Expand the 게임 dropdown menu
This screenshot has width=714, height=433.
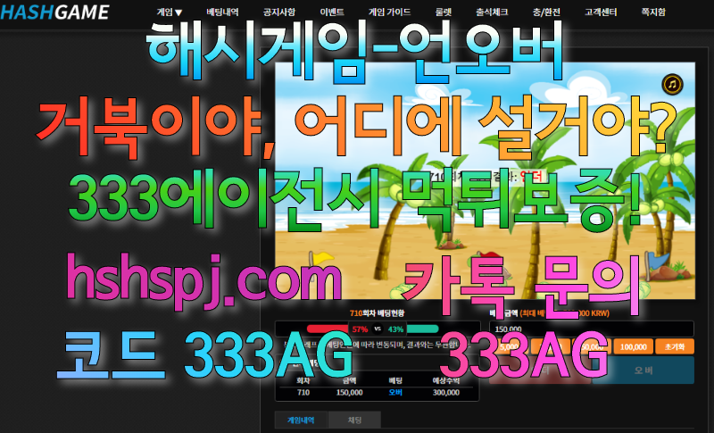170,12
